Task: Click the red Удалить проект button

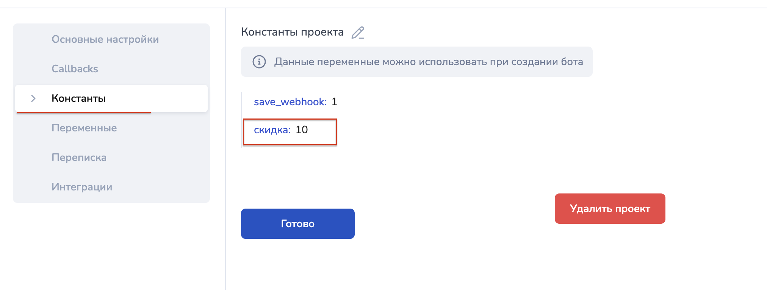Action: tap(610, 209)
